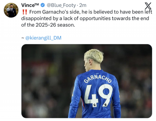Click the player's blonde hair in photo
Screen dimensions: 156x121
(94, 55)
